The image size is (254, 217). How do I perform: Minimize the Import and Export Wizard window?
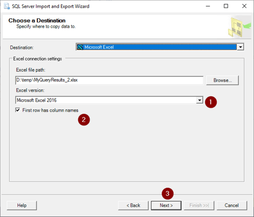tap(208, 6)
